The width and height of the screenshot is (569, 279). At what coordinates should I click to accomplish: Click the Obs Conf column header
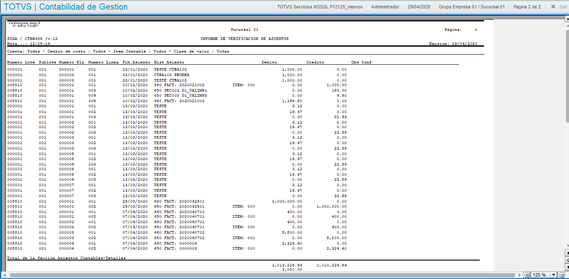click(x=362, y=62)
